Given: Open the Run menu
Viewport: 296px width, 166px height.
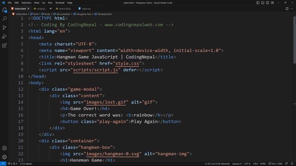Looking at the screenshot, I should pos(50,3).
